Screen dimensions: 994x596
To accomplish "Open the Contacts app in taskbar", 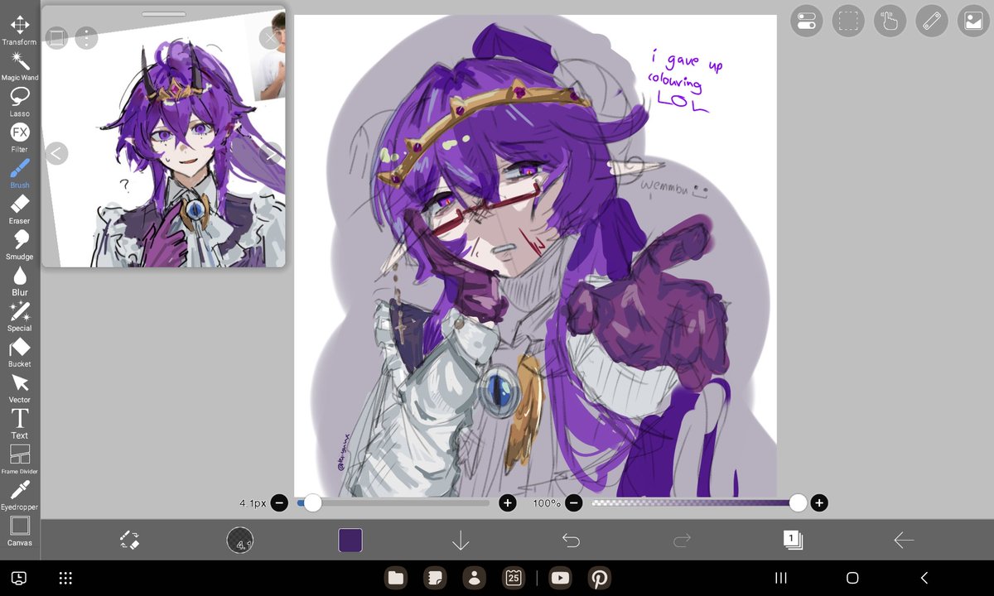I will [x=474, y=578].
